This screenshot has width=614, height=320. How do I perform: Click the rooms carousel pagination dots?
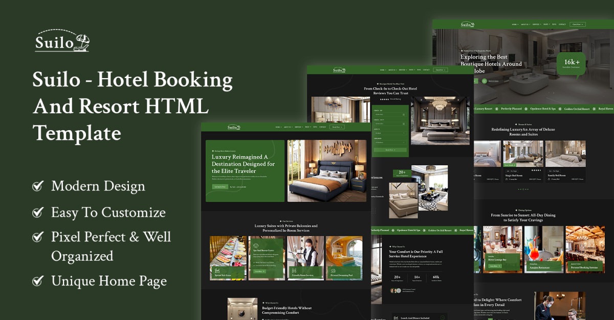click(x=523, y=189)
